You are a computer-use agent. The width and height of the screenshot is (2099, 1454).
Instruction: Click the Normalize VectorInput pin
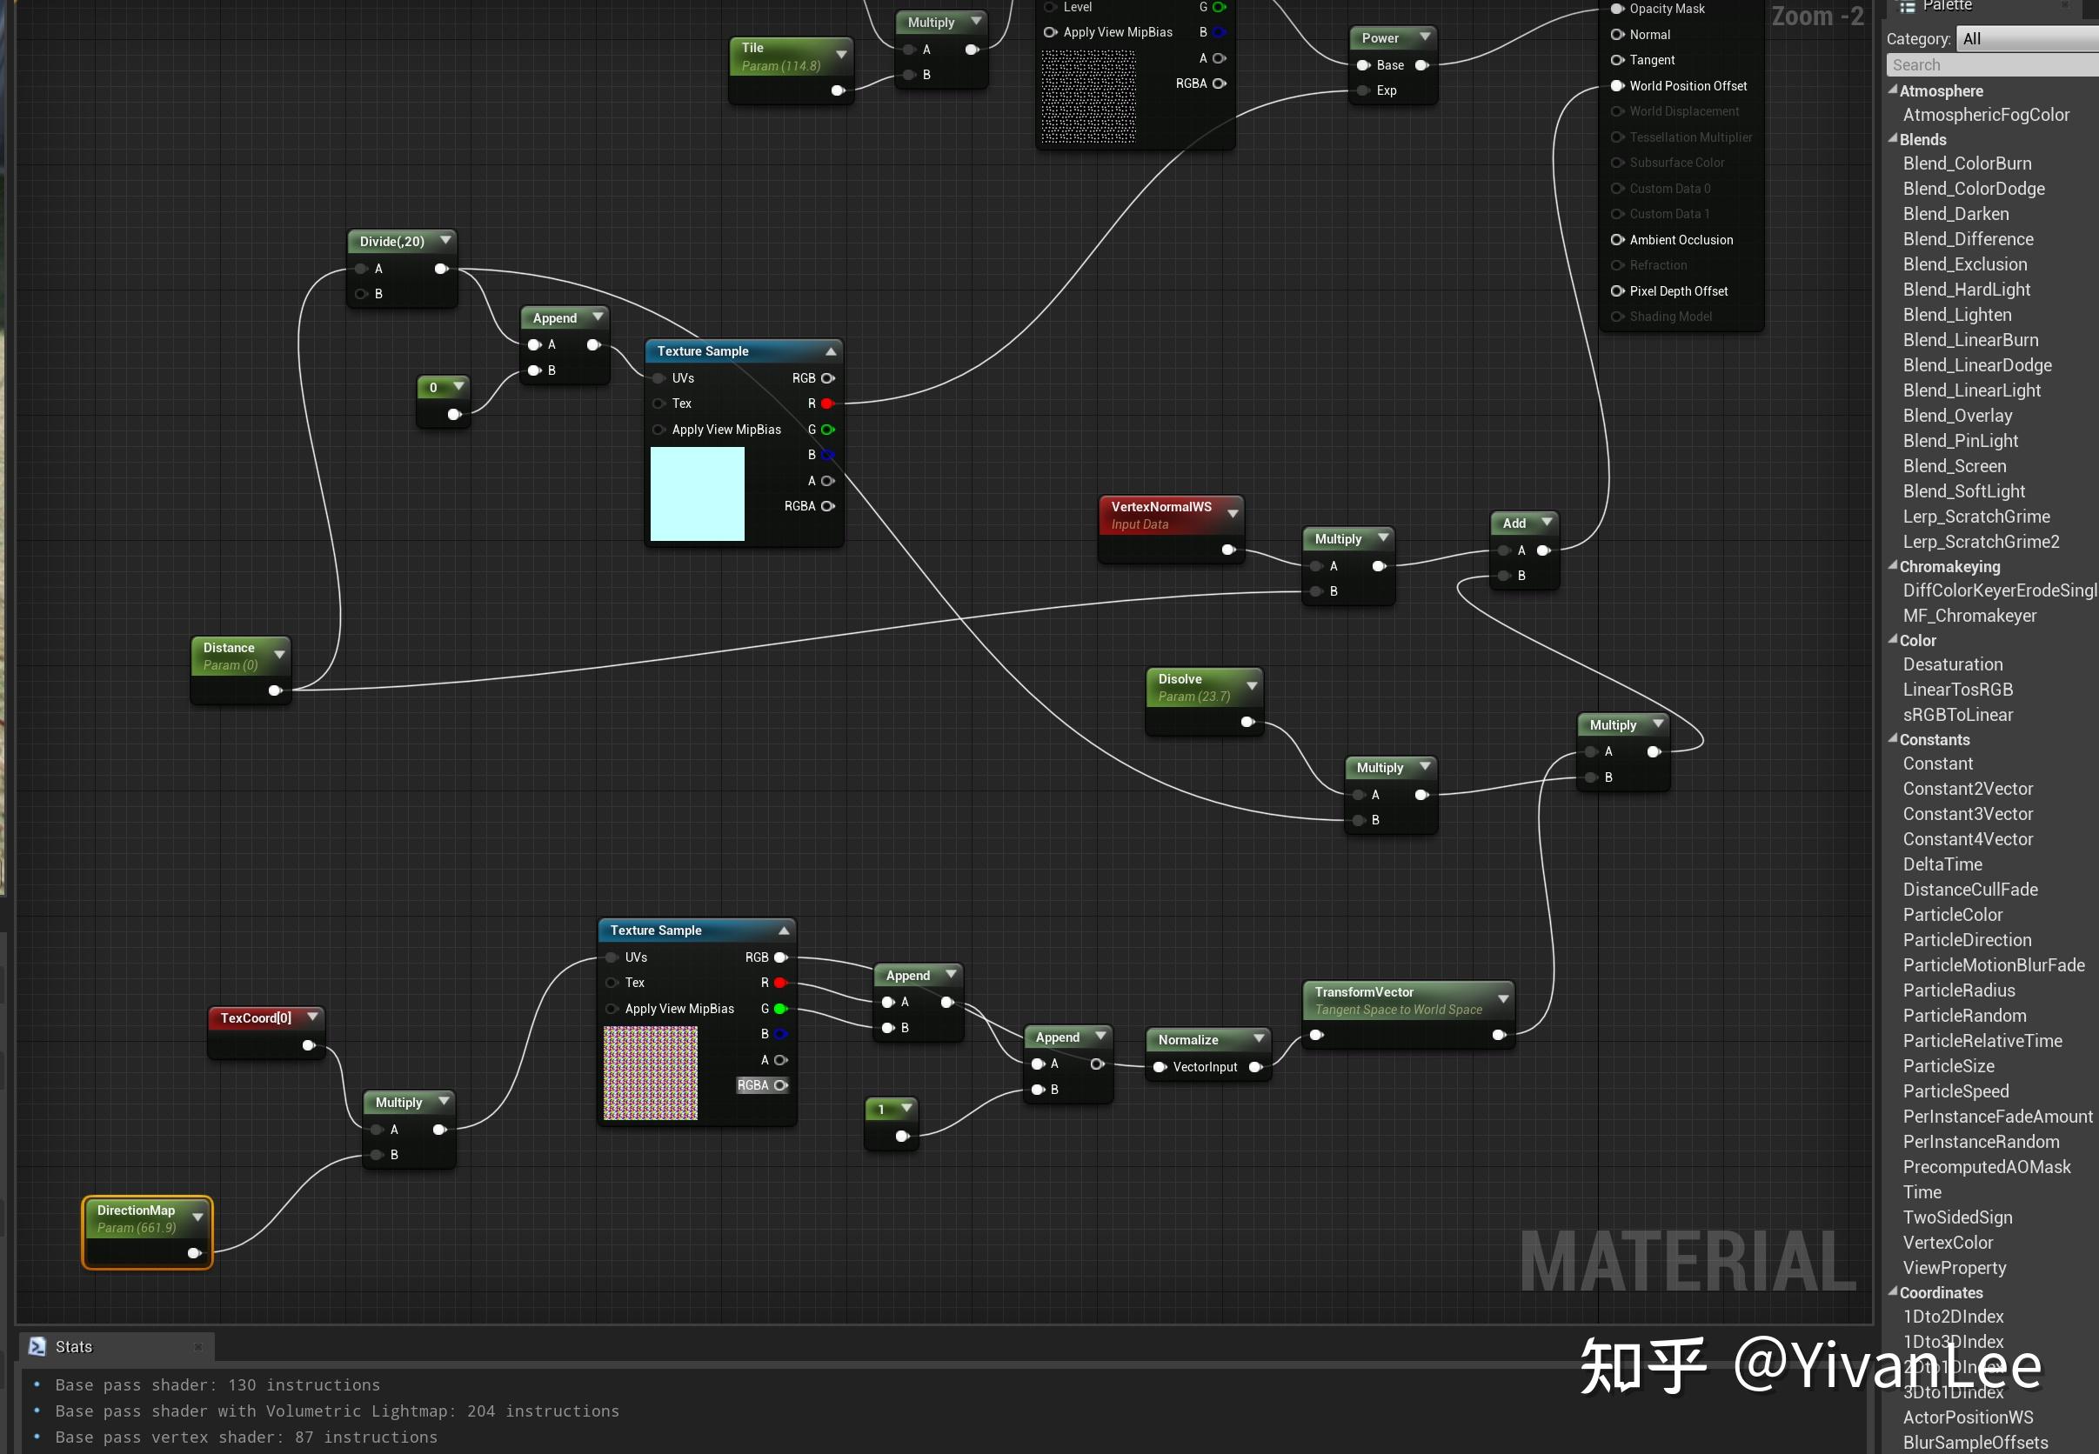click(x=1160, y=1067)
